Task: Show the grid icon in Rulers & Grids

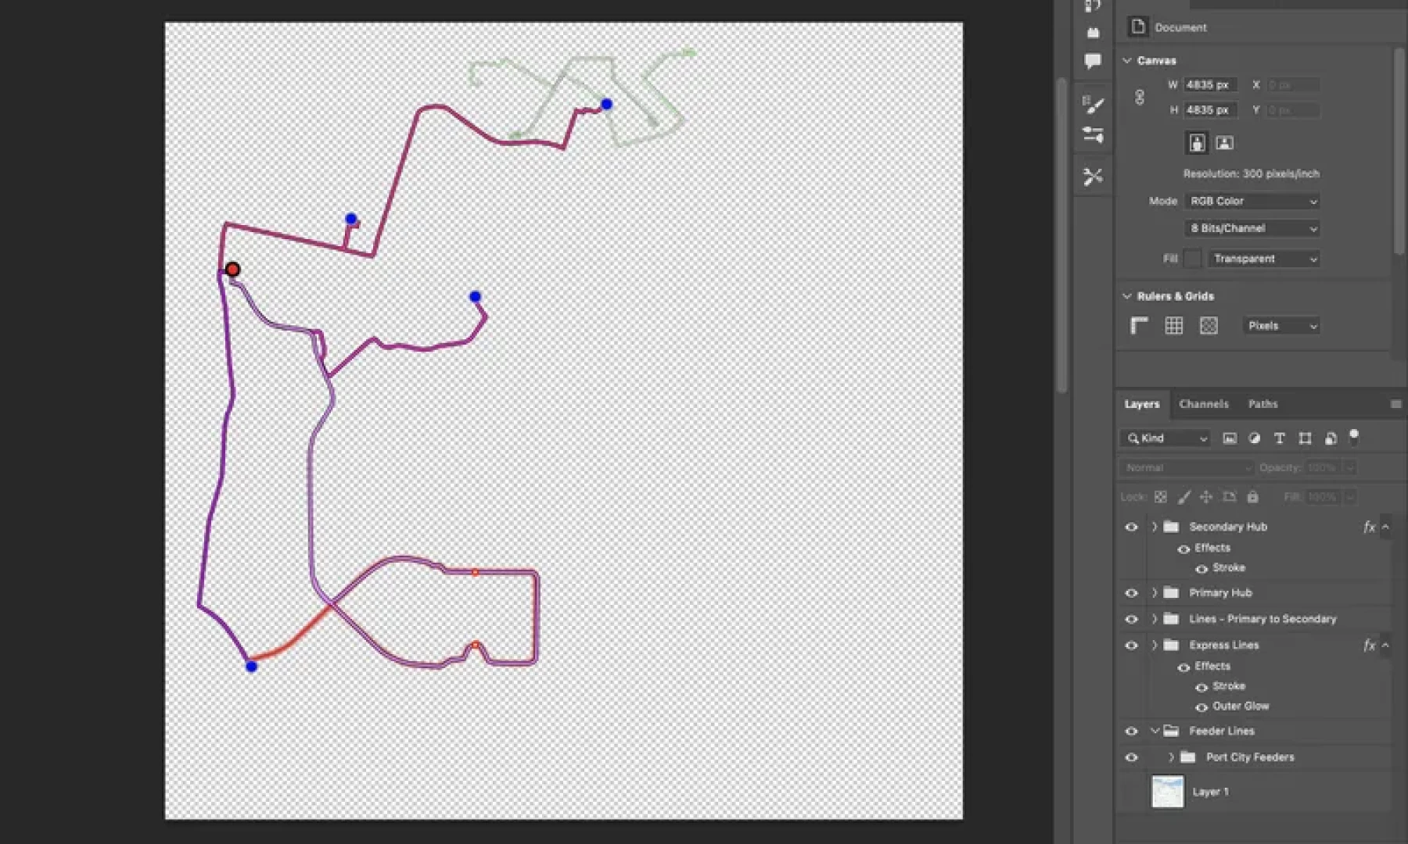Action: click(1173, 325)
